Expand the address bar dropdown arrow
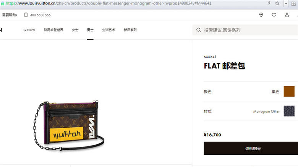Screen dimensions: 298x167 tap(286, 3)
